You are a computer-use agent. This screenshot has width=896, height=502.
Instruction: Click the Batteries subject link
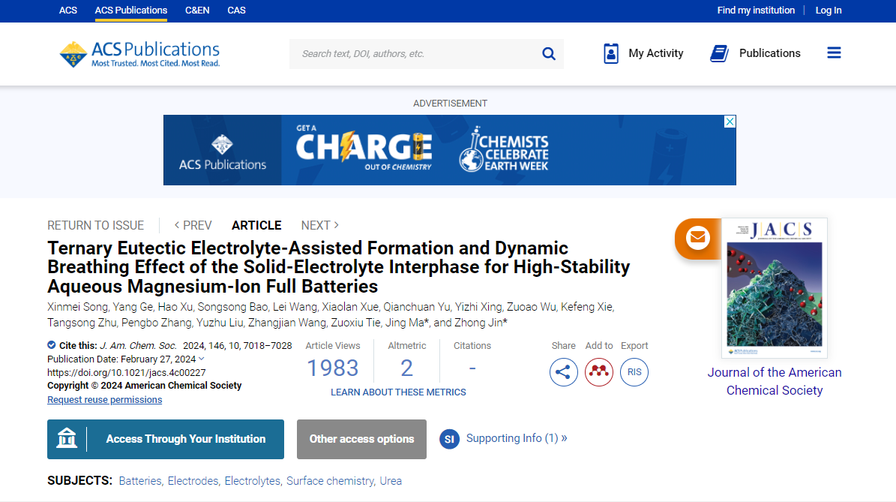[x=140, y=481]
